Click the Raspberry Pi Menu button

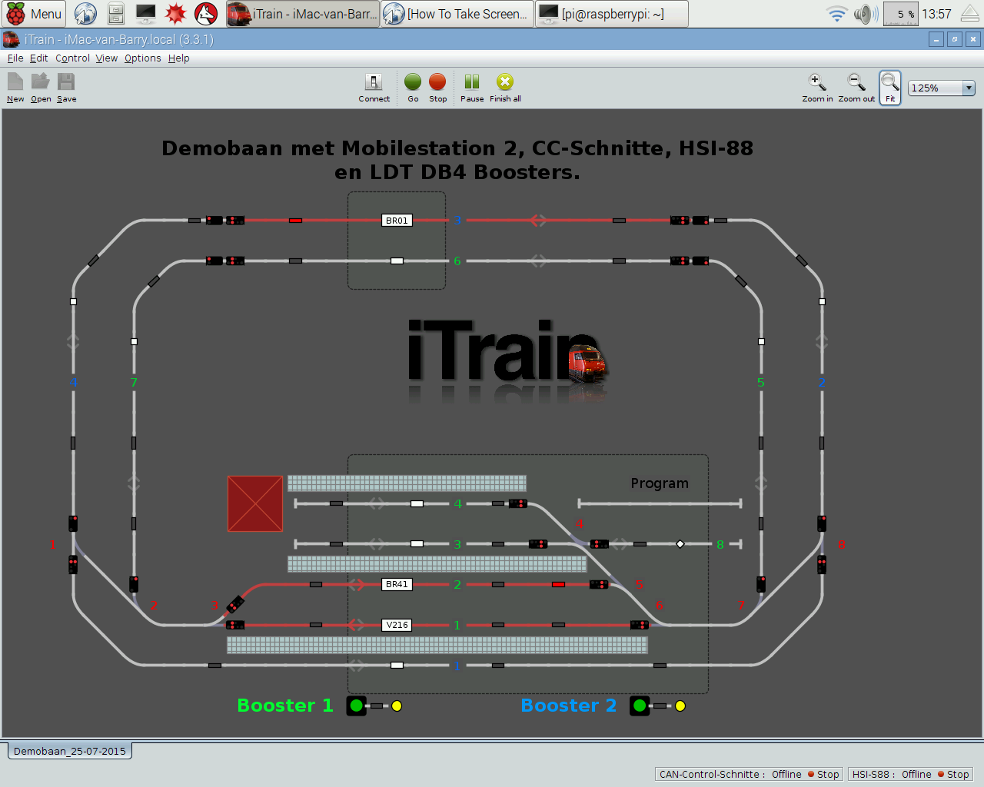coord(34,14)
